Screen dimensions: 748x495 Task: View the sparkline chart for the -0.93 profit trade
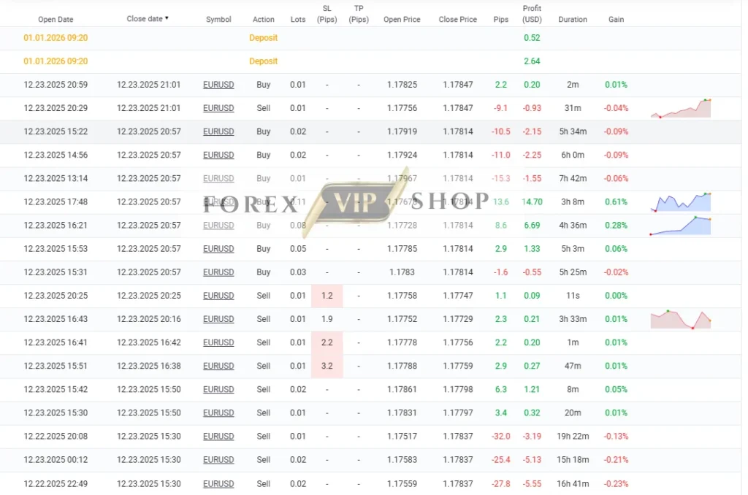tap(681, 108)
